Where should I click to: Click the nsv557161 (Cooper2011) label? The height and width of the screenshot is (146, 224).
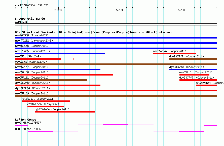[32, 78]
